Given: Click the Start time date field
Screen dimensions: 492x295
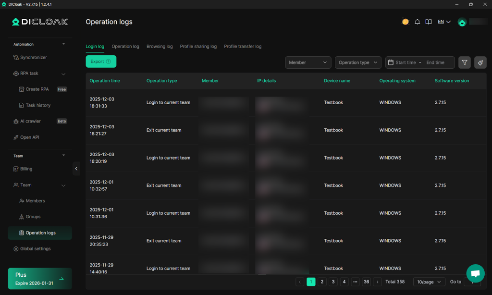Looking at the screenshot, I should pos(406,62).
